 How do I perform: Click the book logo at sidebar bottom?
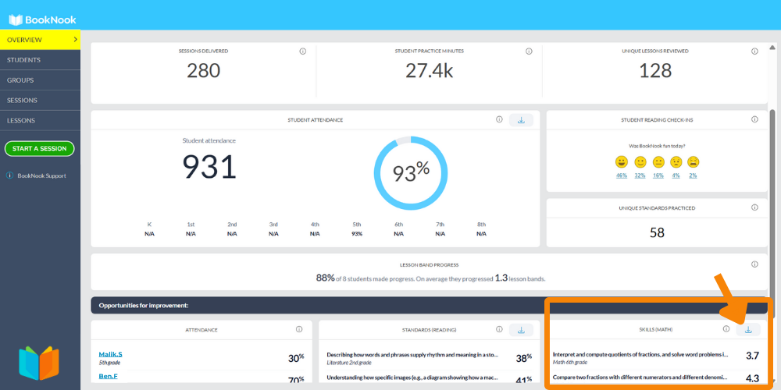click(39, 363)
